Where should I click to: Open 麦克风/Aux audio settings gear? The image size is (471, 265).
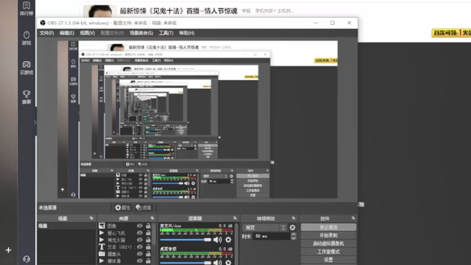[x=228, y=240]
